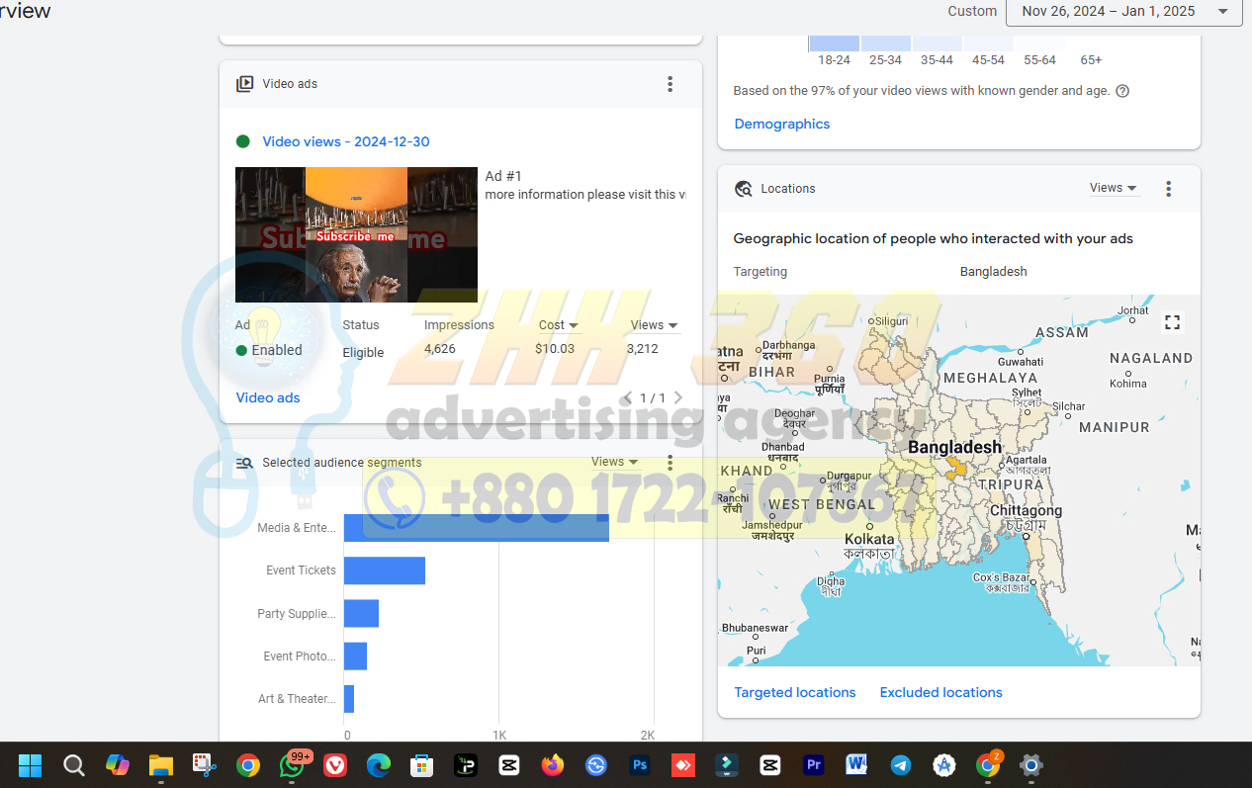The height and width of the screenshot is (788, 1252).
Task: Open Microsoft Store from the taskbar
Action: point(422,765)
